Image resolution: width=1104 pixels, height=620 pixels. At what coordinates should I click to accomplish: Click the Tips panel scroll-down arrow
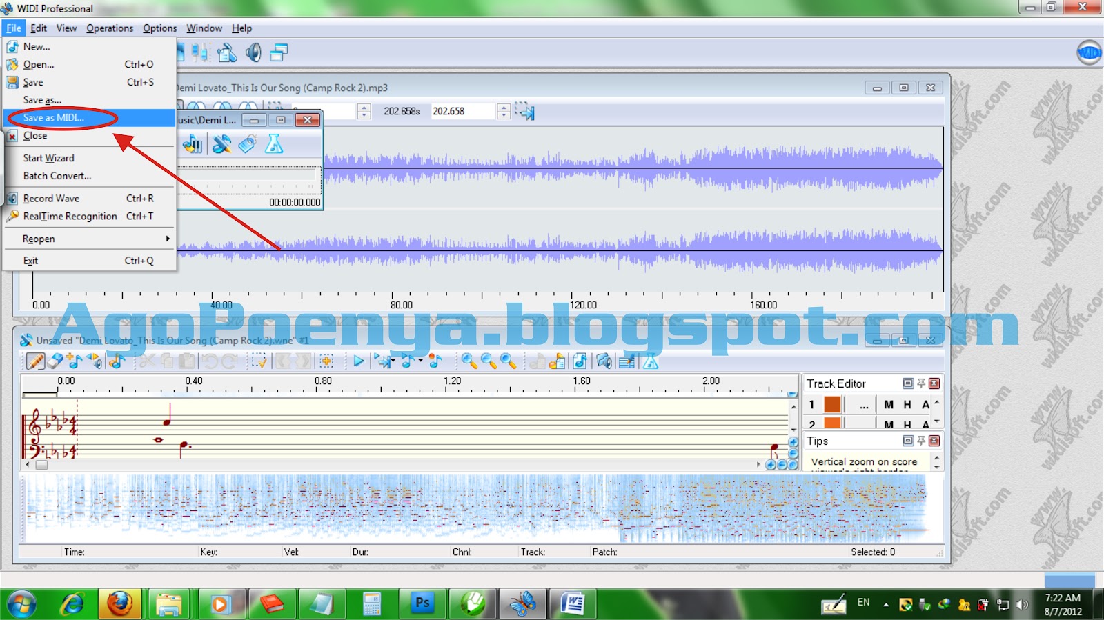tap(936, 467)
